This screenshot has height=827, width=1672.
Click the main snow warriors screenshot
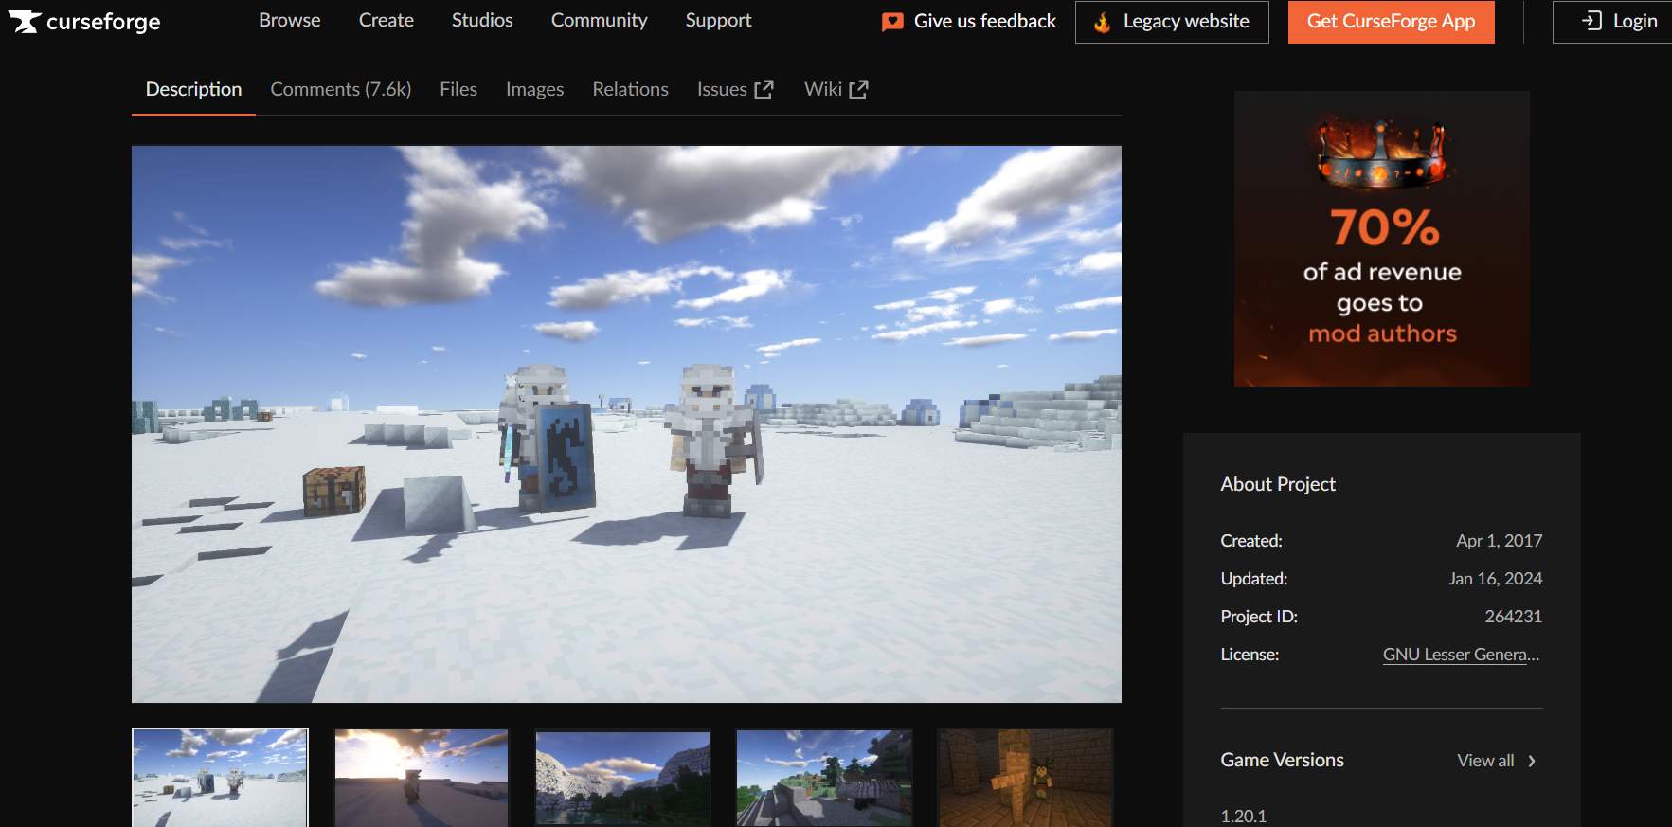(x=626, y=423)
